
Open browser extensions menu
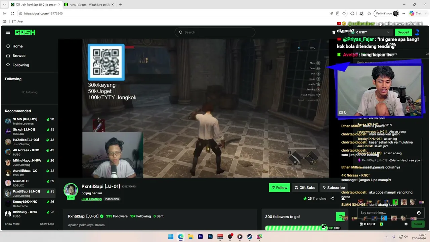tap(352, 13)
